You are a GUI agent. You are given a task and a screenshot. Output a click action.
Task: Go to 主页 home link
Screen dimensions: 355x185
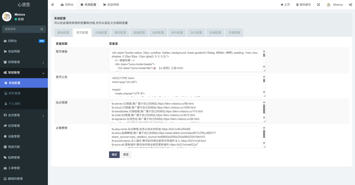coord(285,4)
